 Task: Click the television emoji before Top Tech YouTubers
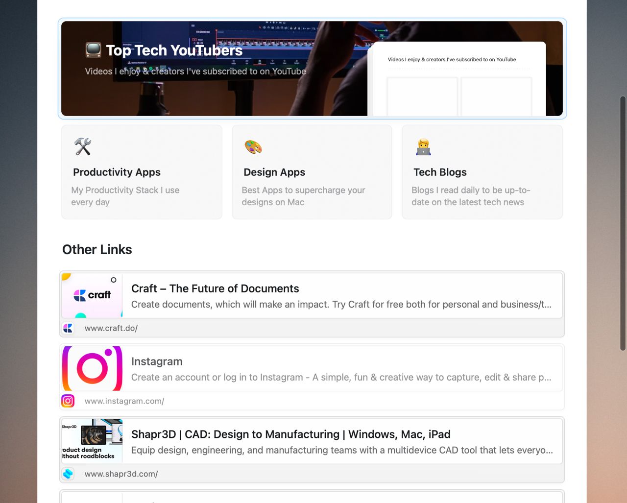pos(93,50)
